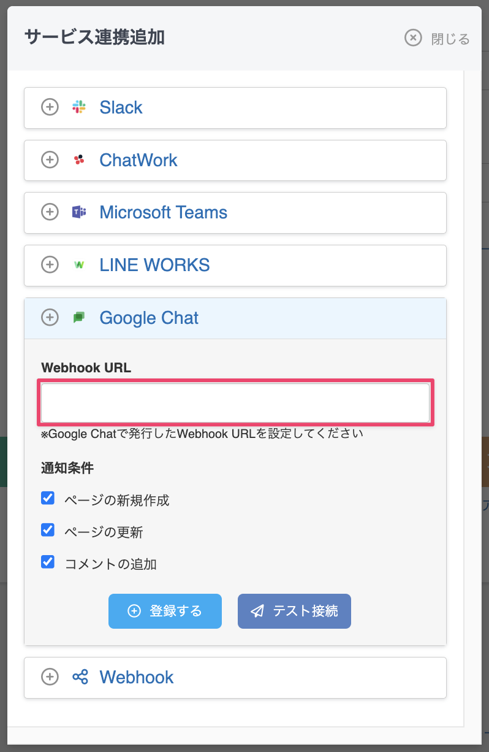Click the Slack logo icon
The height and width of the screenshot is (752, 489).
[79, 107]
